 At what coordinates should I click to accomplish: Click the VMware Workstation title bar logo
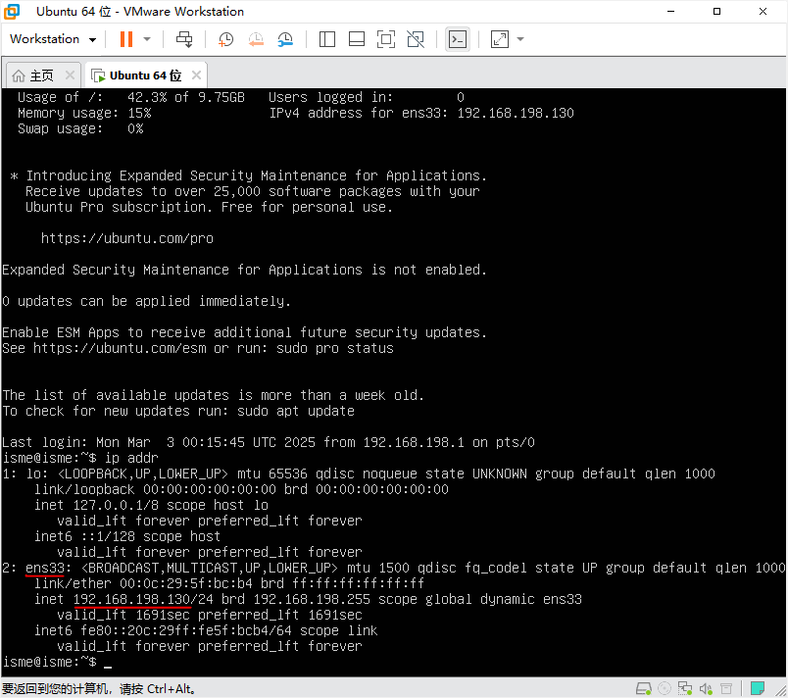(12, 11)
